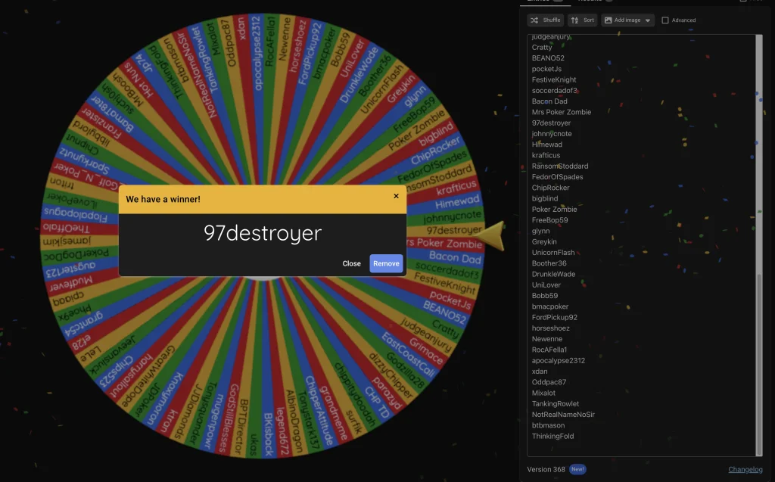The width and height of the screenshot is (775, 482).
Task: Shuffle the wheel entries
Action: coord(545,20)
